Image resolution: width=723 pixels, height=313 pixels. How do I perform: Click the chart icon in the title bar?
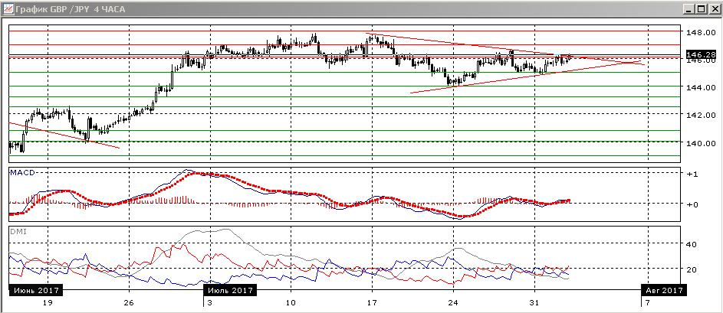coord(8,8)
